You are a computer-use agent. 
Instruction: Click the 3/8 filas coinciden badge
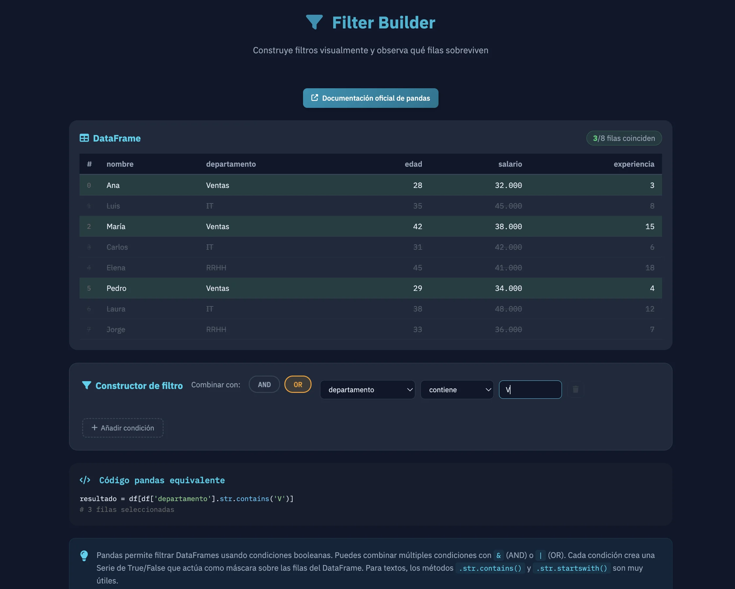click(x=624, y=138)
